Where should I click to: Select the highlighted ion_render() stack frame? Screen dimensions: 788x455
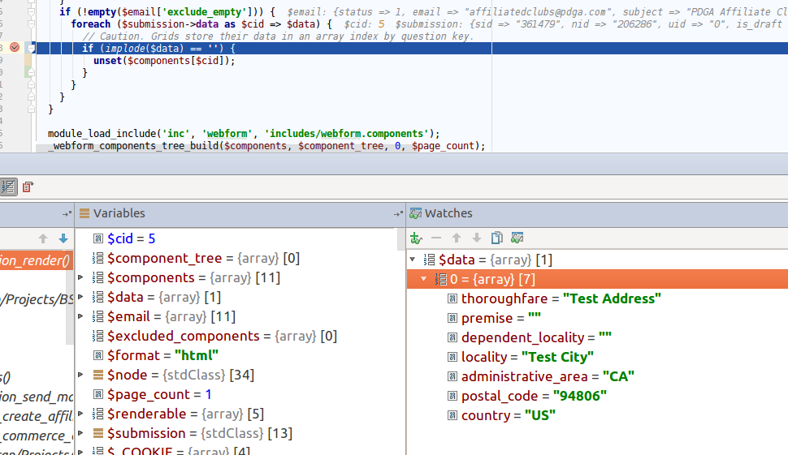(x=37, y=260)
